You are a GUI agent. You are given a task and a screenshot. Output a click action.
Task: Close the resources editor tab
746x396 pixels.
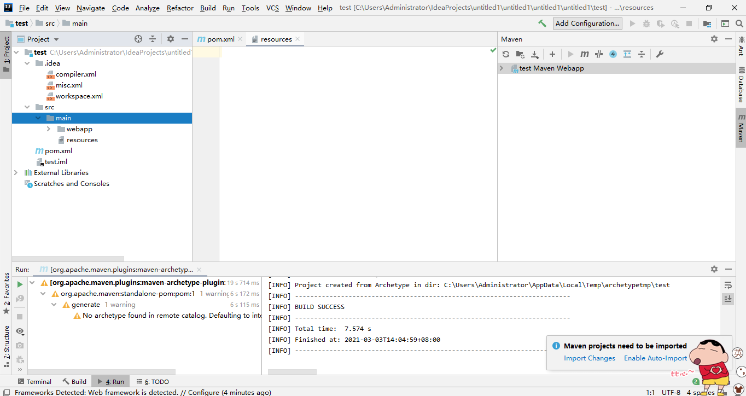[x=298, y=39]
